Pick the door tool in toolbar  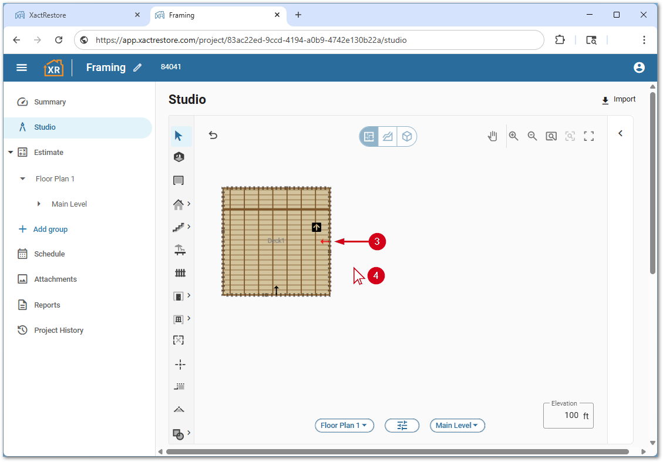click(179, 296)
